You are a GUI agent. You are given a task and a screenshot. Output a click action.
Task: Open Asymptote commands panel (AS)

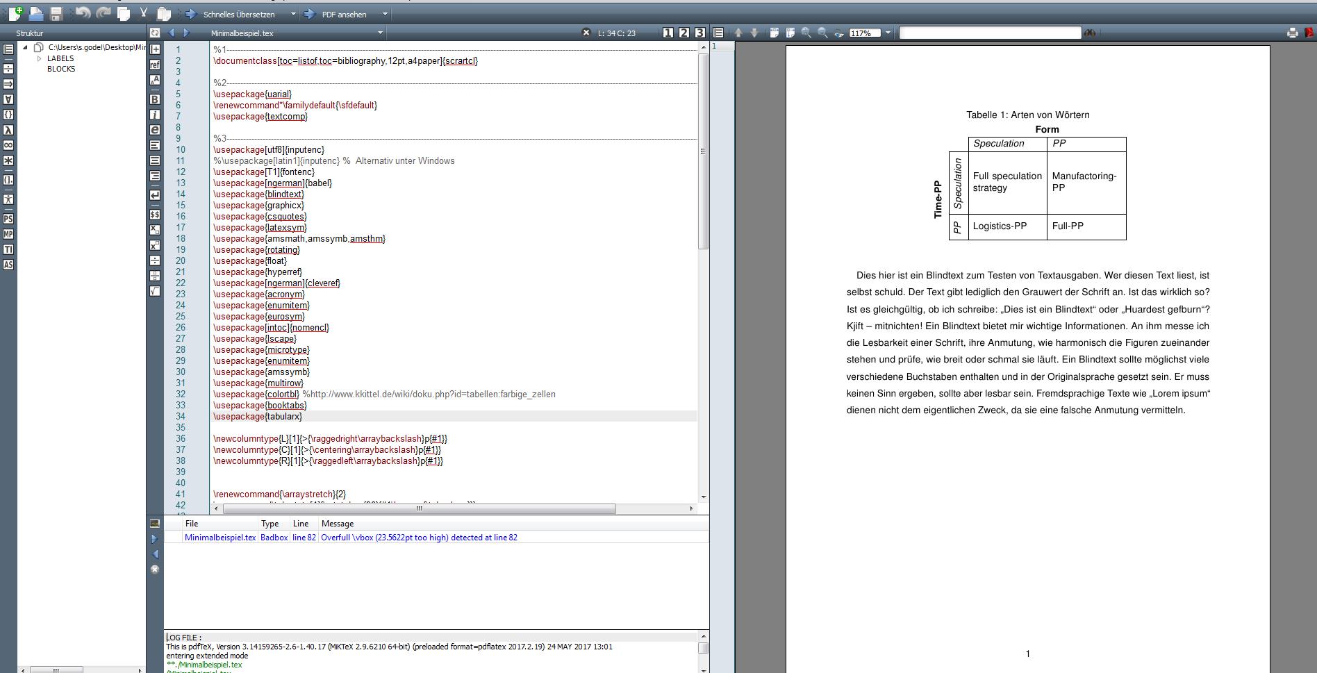(8, 265)
